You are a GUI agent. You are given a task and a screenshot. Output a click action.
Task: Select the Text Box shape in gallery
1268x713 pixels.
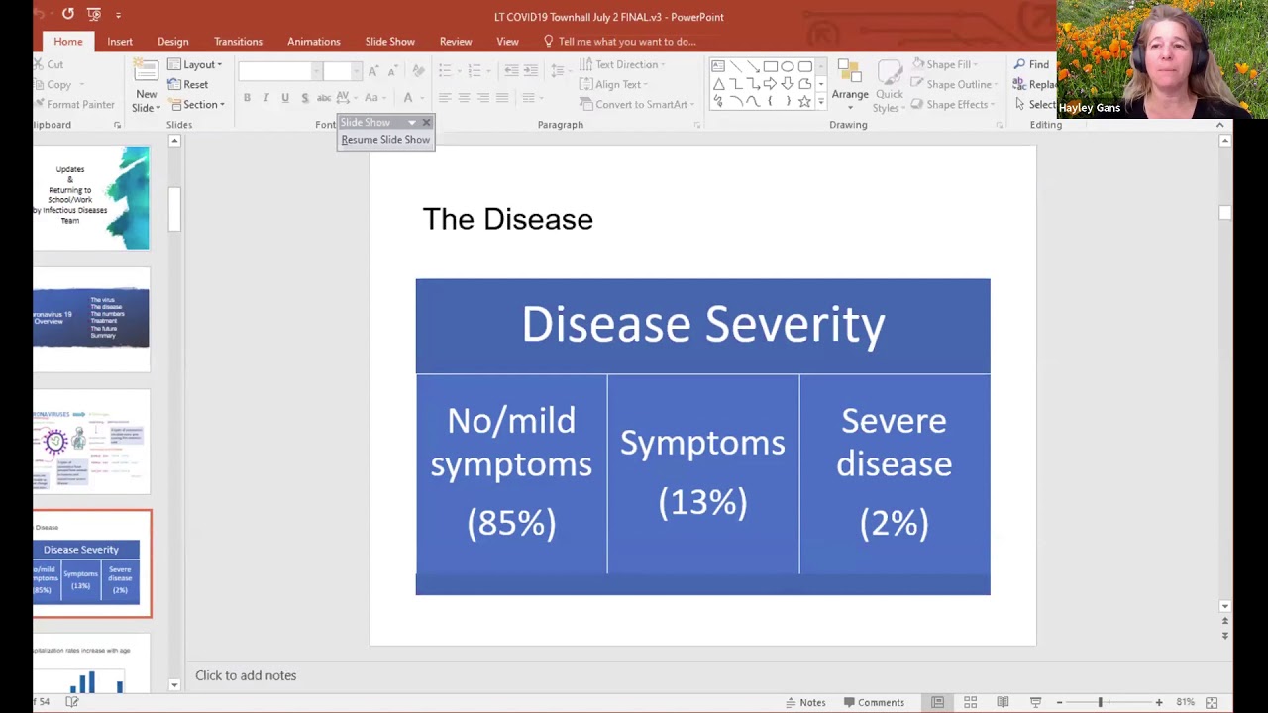718,66
